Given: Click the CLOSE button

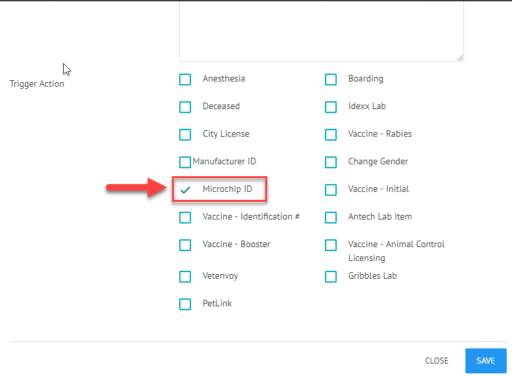Looking at the screenshot, I should click(437, 361).
